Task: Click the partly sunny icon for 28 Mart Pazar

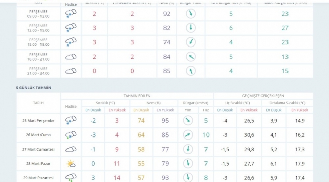Action: [x=71, y=164]
